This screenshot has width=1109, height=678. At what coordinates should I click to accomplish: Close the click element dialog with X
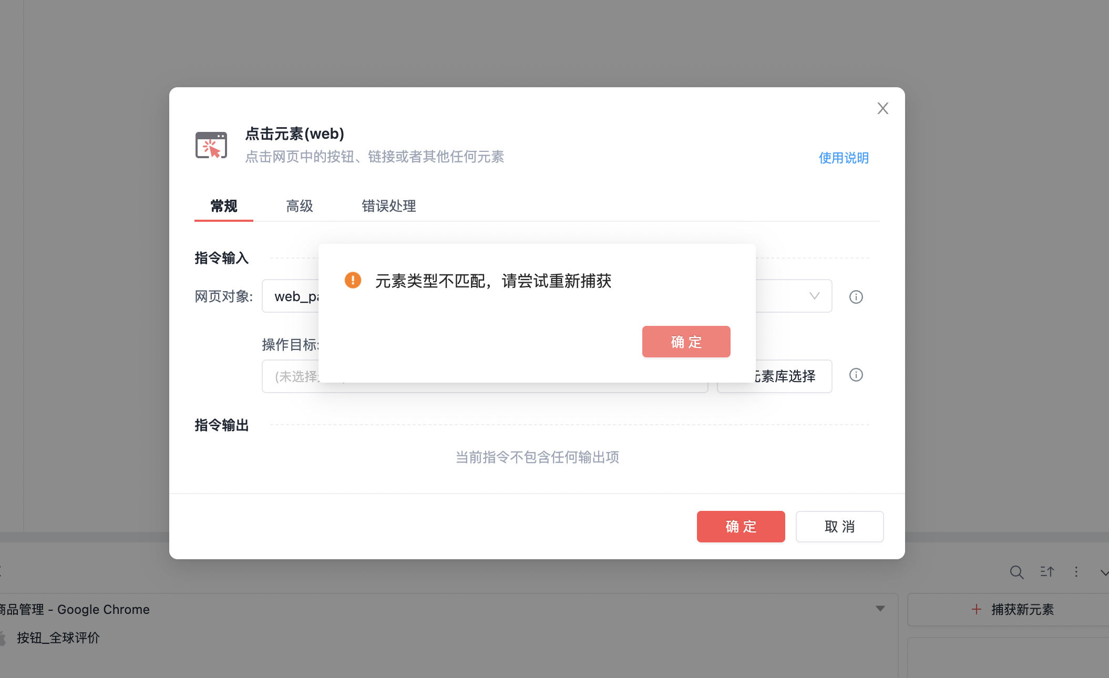[x=882, y=108]
